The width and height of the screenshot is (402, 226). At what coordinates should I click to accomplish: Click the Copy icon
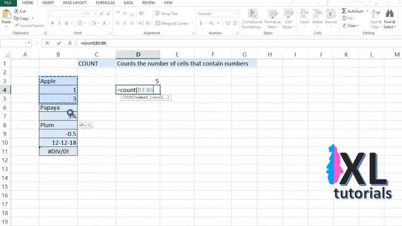point(16,18)
